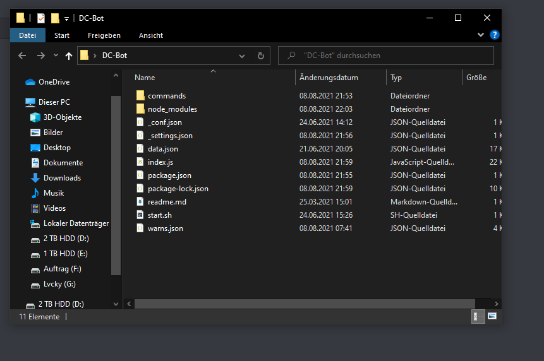The image size is (544, 361).
Task: Open the recent locations dropdown arrow
Action: pyautogui.click(x=56, y=56)
